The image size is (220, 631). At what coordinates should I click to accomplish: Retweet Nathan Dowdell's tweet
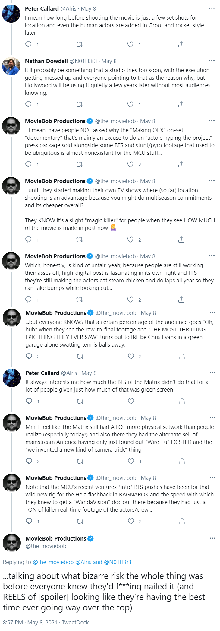pos(79,104)
